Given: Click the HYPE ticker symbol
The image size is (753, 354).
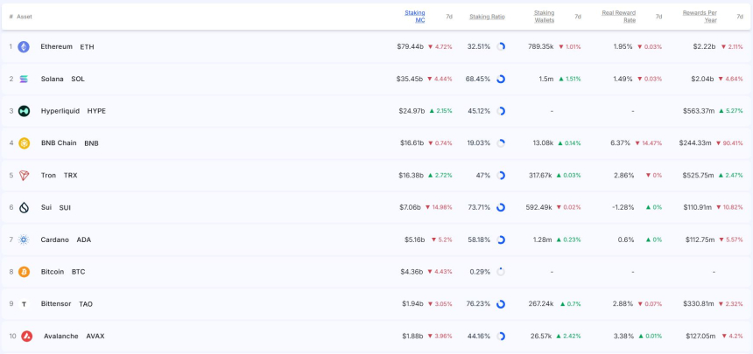Looking at the screenshot, I should click(96, 111).
